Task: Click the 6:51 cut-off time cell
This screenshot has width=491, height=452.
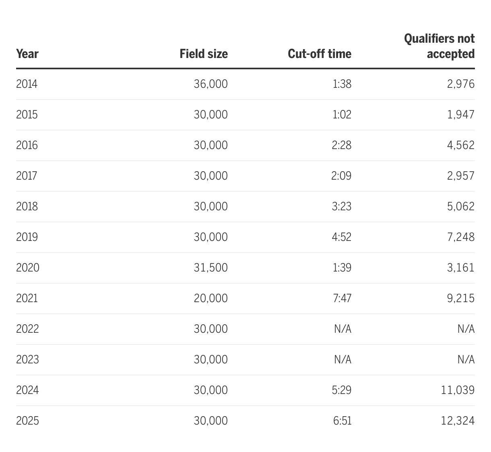Action: pyautogui.click(x=342, y=421)
